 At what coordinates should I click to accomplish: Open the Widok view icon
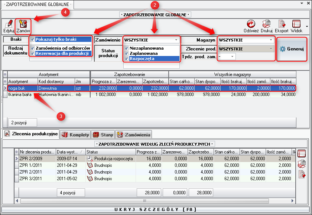click(x=296, y=24)
